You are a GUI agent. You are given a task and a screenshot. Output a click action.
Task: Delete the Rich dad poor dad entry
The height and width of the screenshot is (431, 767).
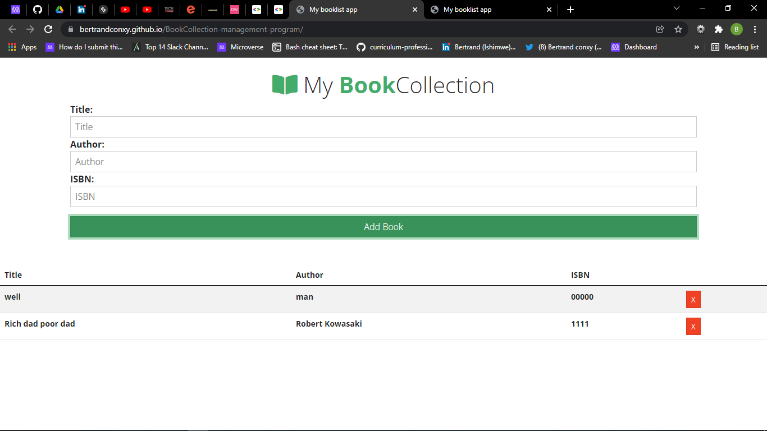point(693,326)
